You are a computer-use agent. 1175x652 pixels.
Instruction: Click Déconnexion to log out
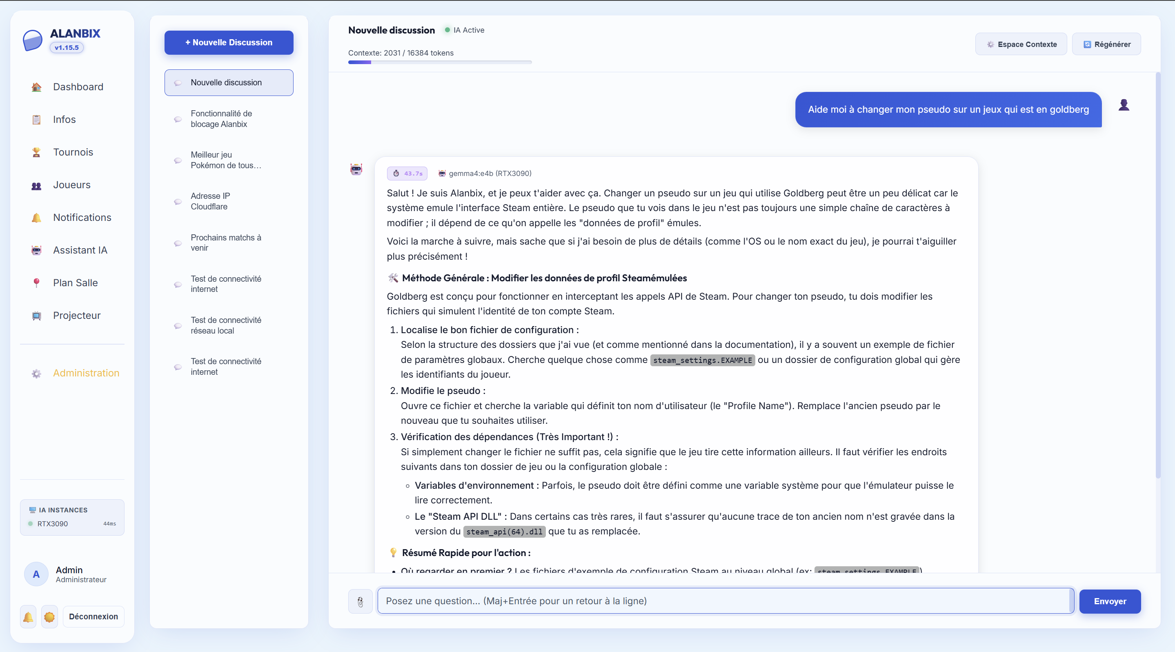(x=93, y=617)
